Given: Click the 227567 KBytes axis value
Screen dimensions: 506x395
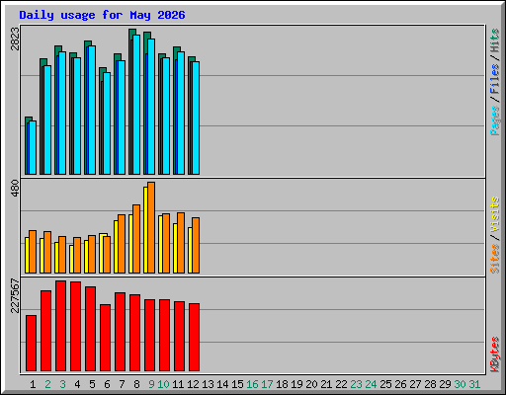Looking at the screenshot, I should click(15, 295).
